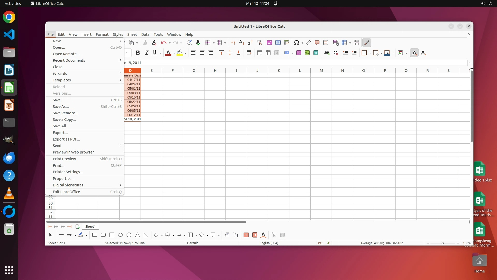Toggle wrap text button
The height and width of the screenshot is (280, 497).
pos(249,53)
